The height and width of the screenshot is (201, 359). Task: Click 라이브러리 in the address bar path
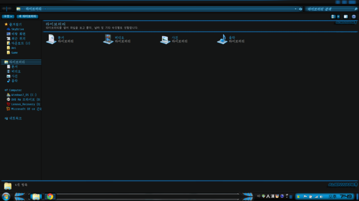pyautogui.click(x=34, y=9)
